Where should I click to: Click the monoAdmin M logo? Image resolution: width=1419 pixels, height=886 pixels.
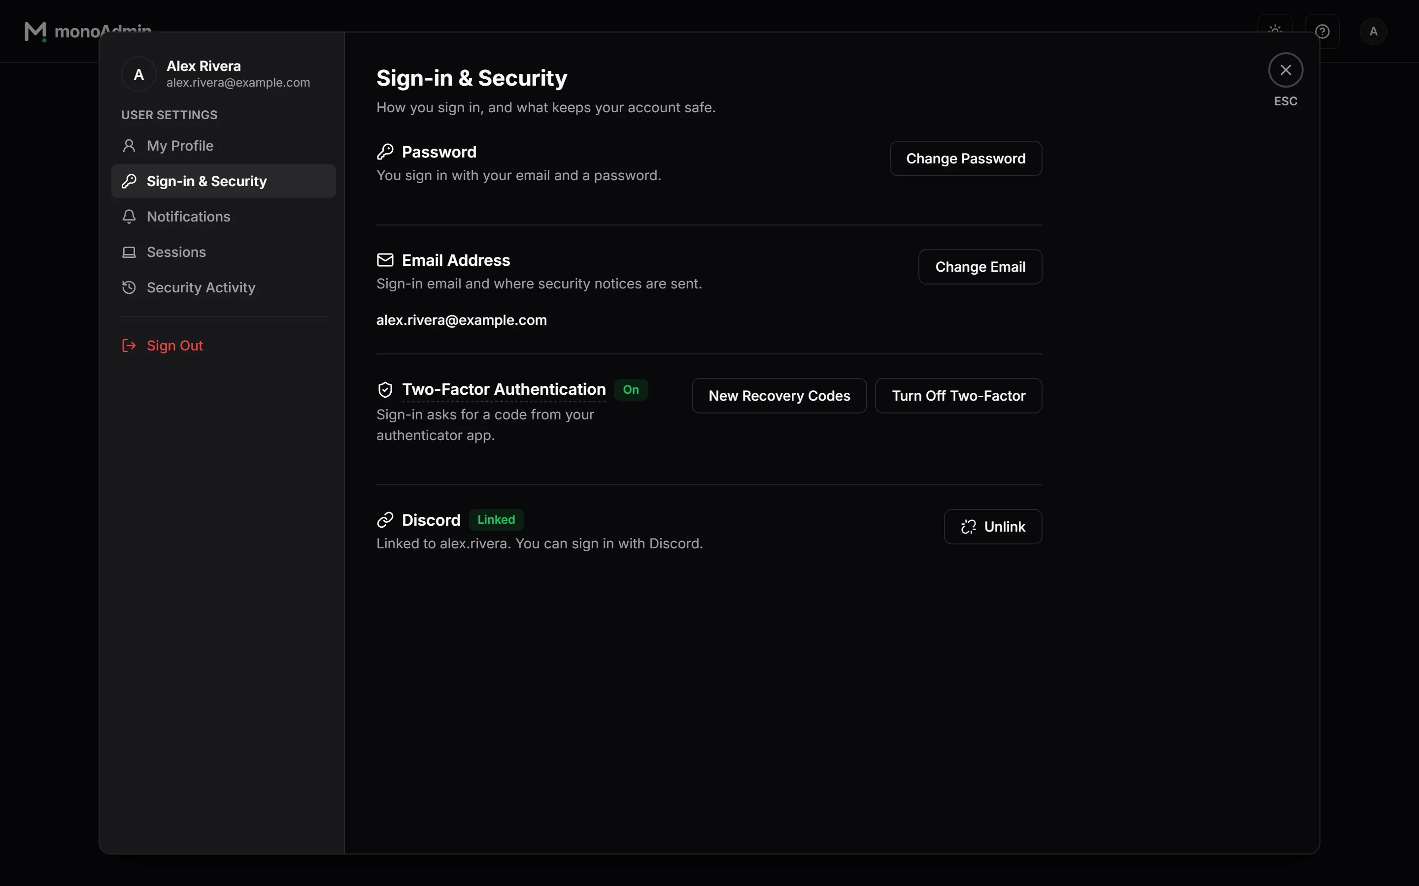35,31
